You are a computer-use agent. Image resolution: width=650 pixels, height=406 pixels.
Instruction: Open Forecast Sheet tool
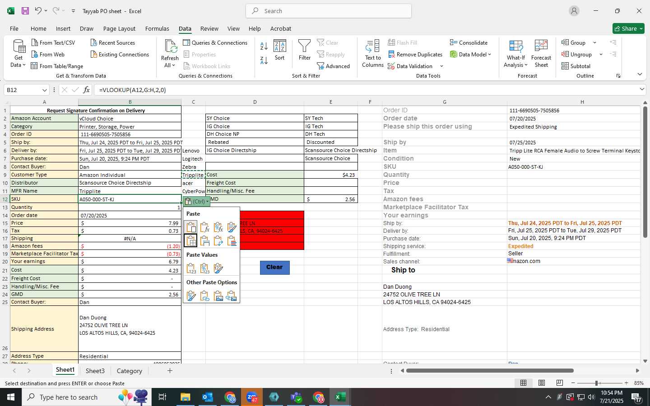(541, 54)
